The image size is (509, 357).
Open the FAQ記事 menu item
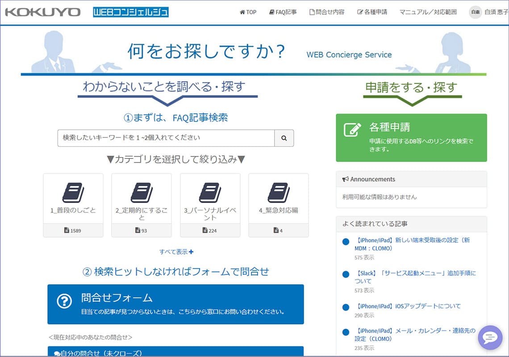coord(283,12)
